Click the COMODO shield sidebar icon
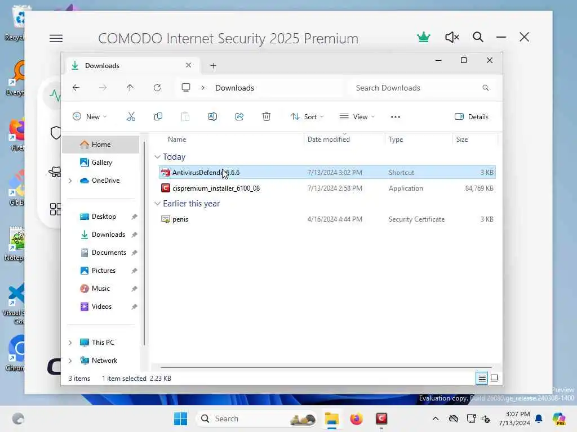Image resolution: width=577 pixels, height=432 pixels. tap(56, 133)
